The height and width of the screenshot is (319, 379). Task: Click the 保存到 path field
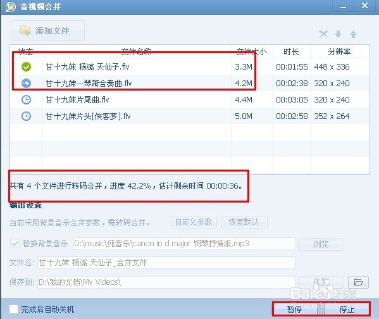click(x=166, y=282)
